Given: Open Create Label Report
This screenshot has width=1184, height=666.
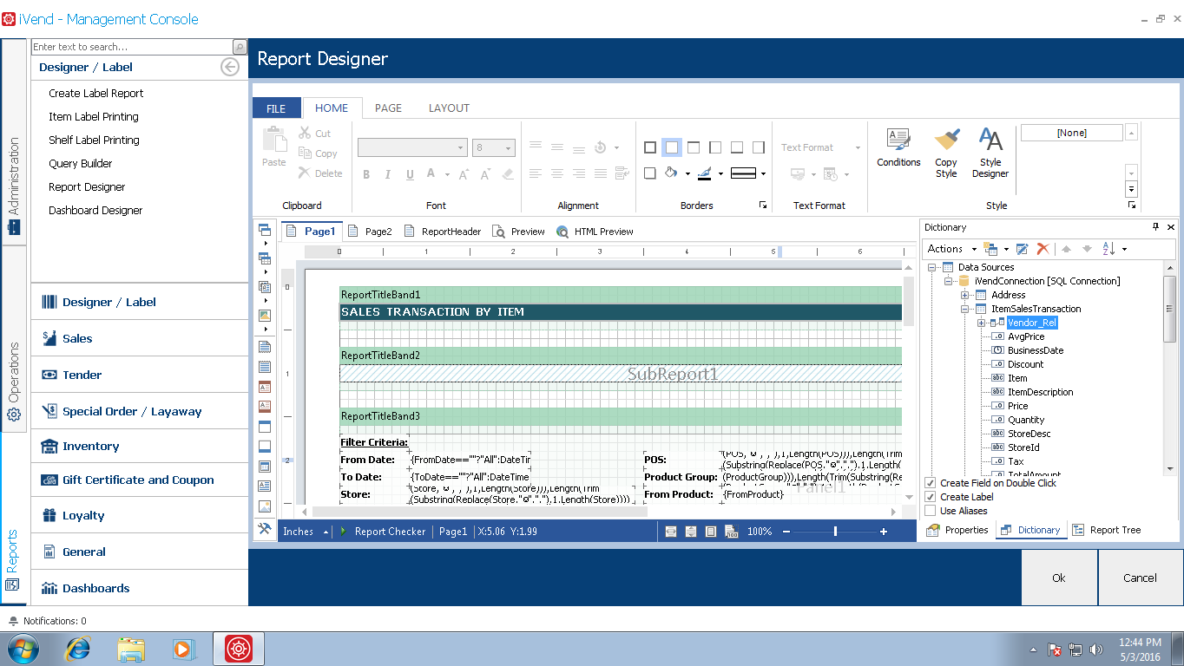Looking at the screenshot, I should click(x=95, y=94).
